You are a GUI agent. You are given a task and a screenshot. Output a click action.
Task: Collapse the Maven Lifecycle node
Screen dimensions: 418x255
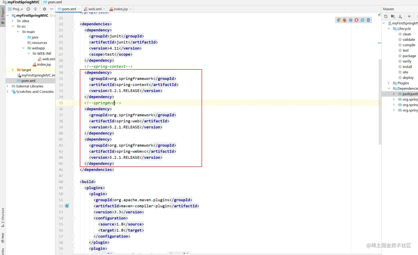point(389,29)
